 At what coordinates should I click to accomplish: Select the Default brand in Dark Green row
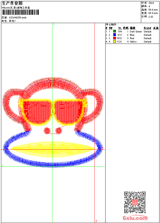point(148,32)
